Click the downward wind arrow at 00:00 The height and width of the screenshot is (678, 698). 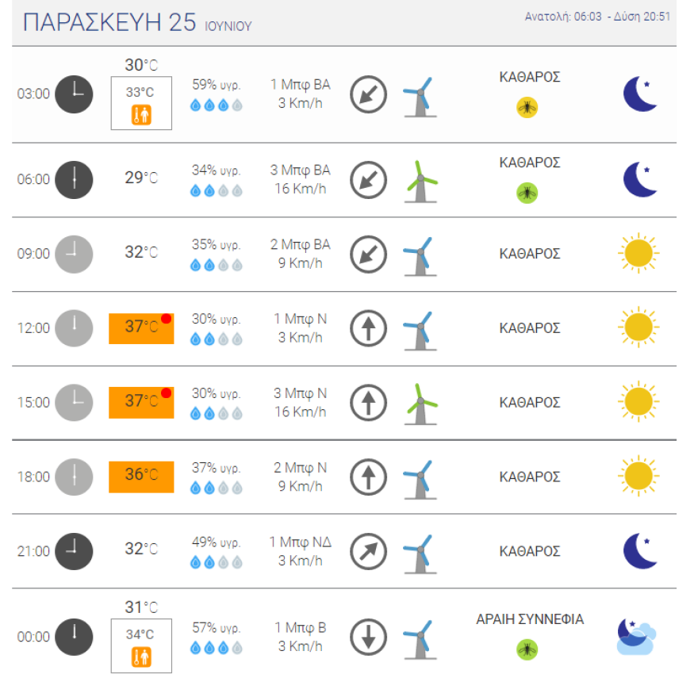point(368,636)
